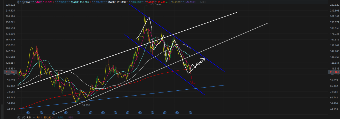Open MA indicator settings gear
The width and height of the screenshot is (340, 119).
coord(19,2)
